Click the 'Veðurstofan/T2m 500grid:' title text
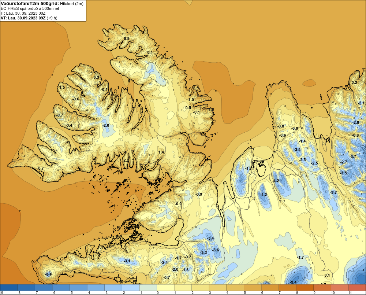 coord(30,4)
